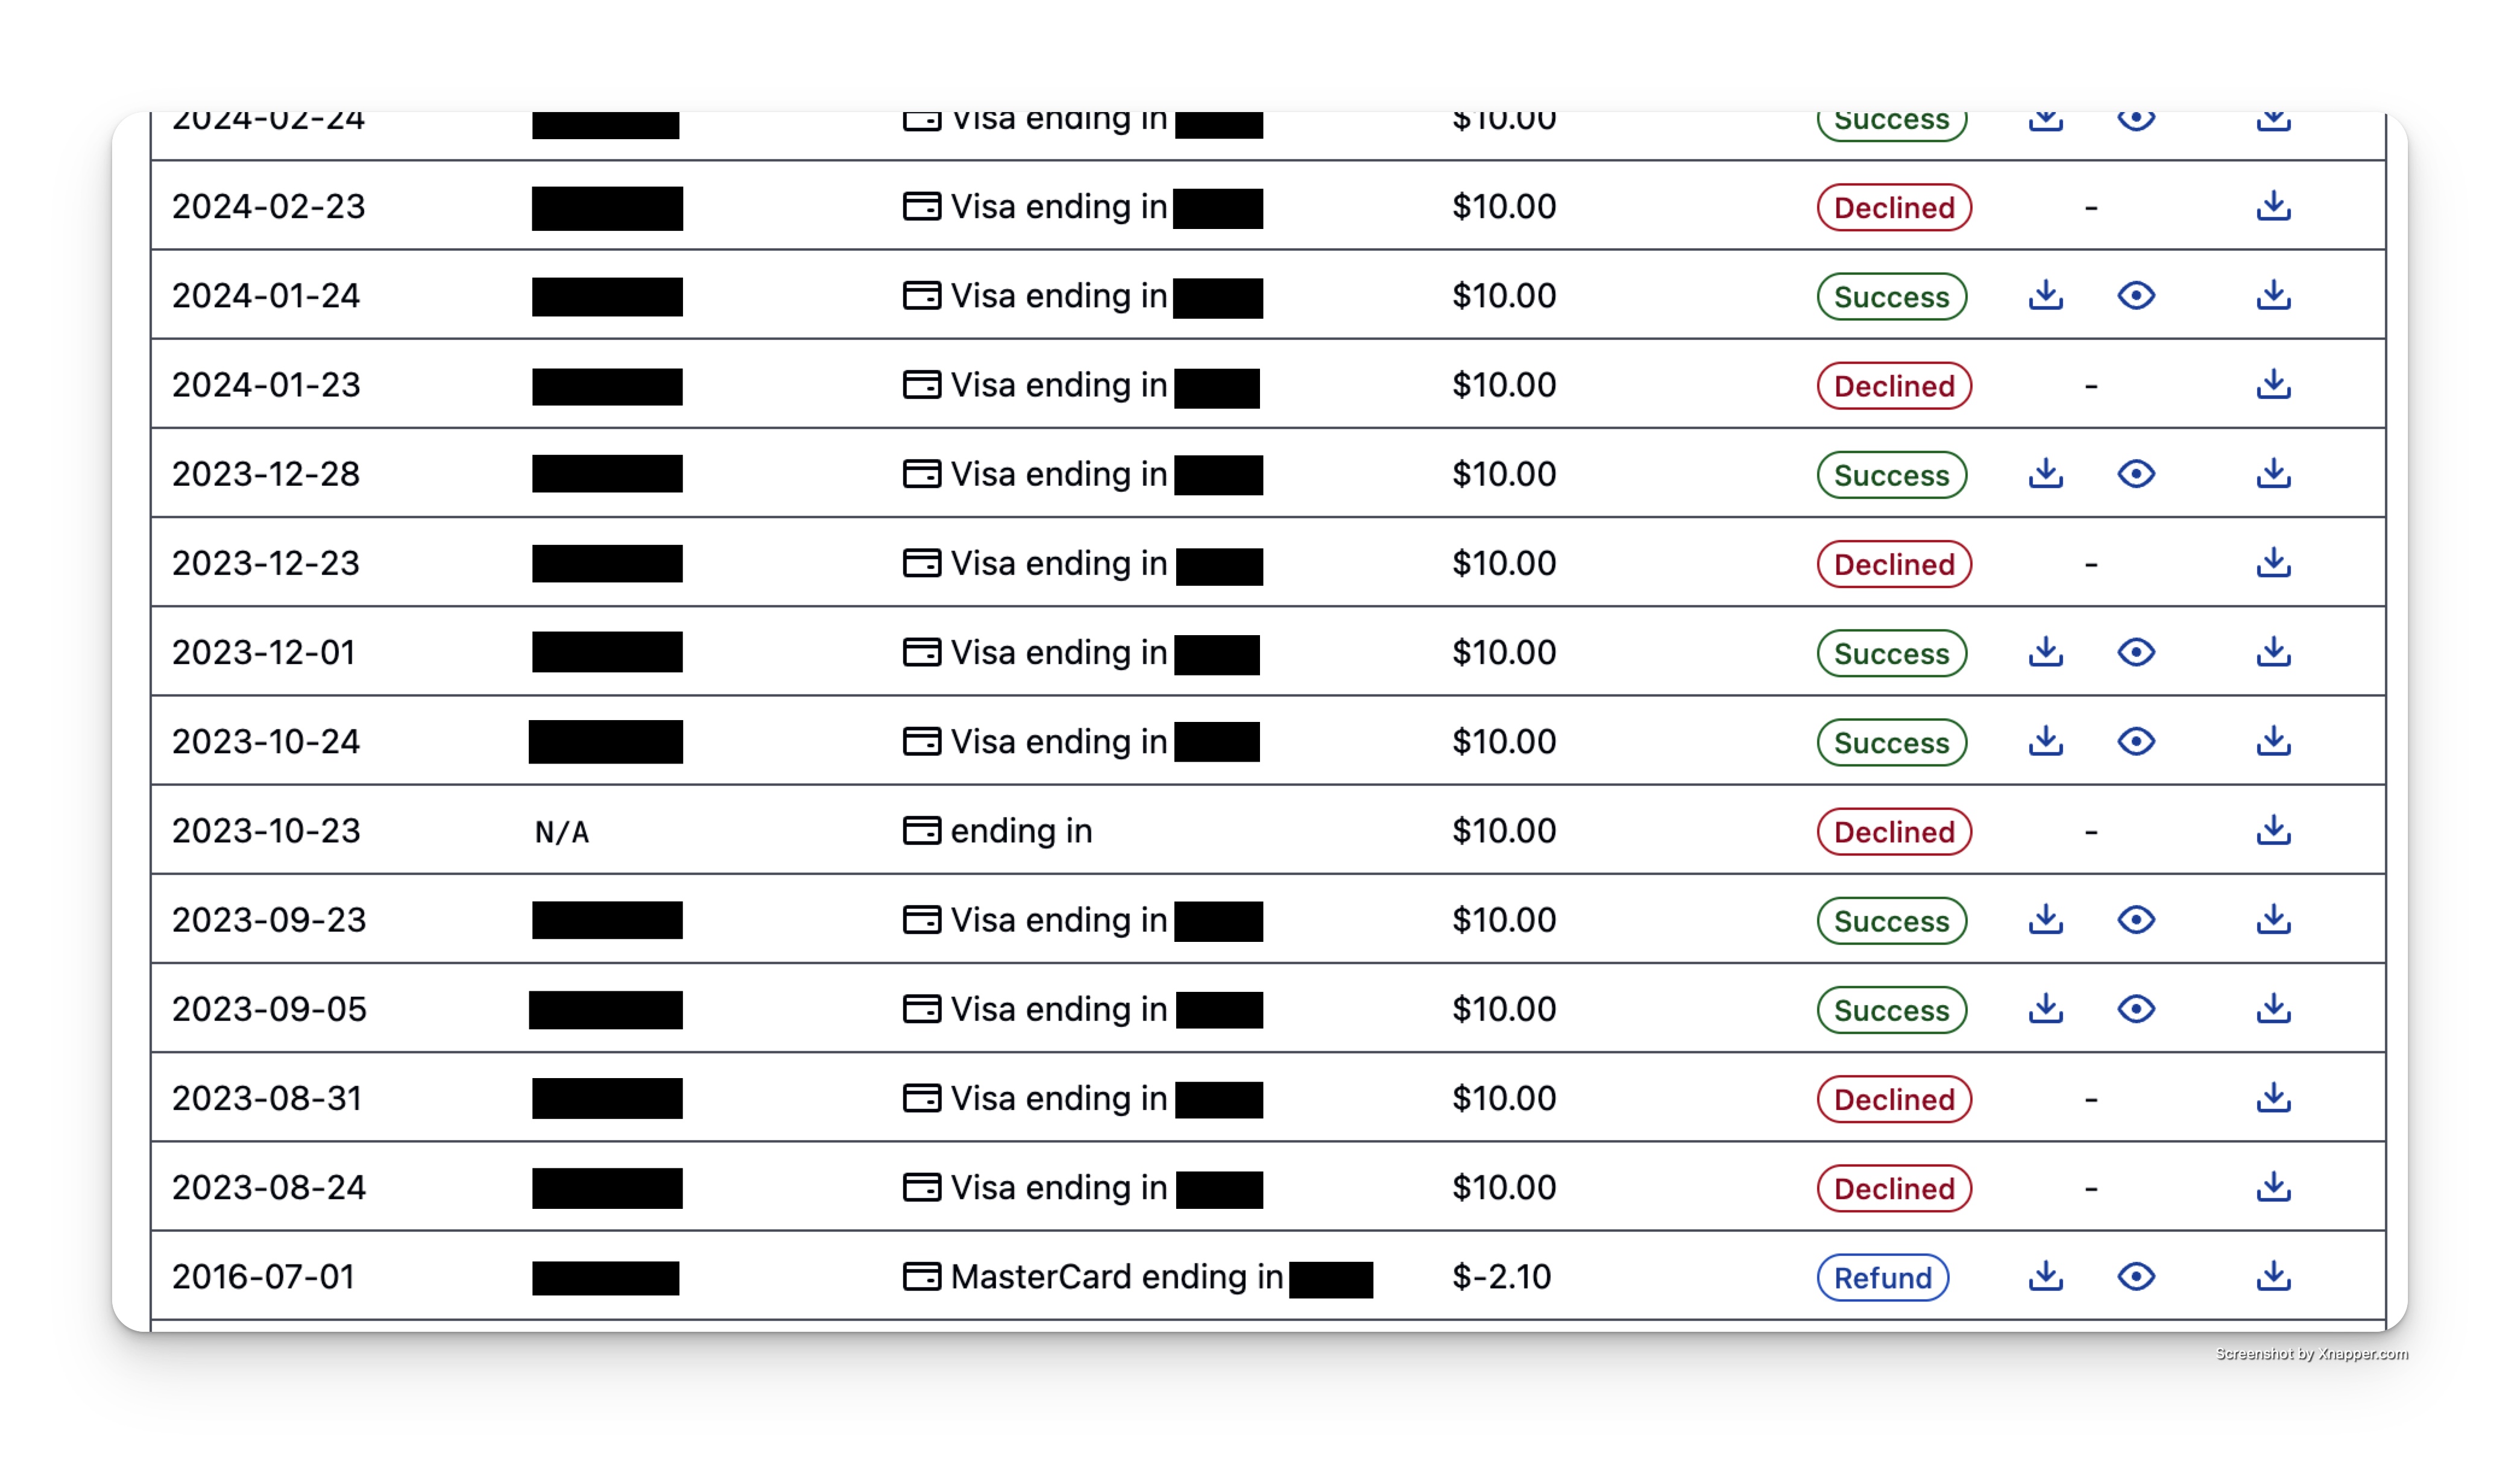The width and height of the screenshot is (2520, 1474).
Task: Click rightmost download icon in 2023-10-23 row
Action: (x=2274, y=830)
